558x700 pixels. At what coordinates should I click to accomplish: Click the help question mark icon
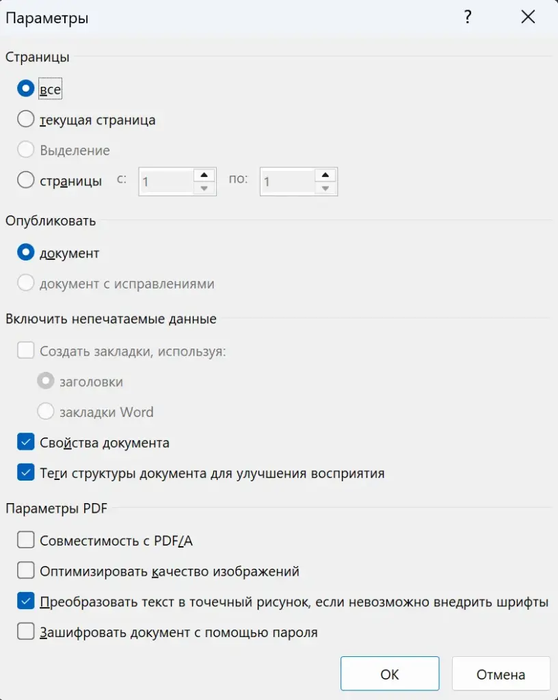click(x=467, y=17)
